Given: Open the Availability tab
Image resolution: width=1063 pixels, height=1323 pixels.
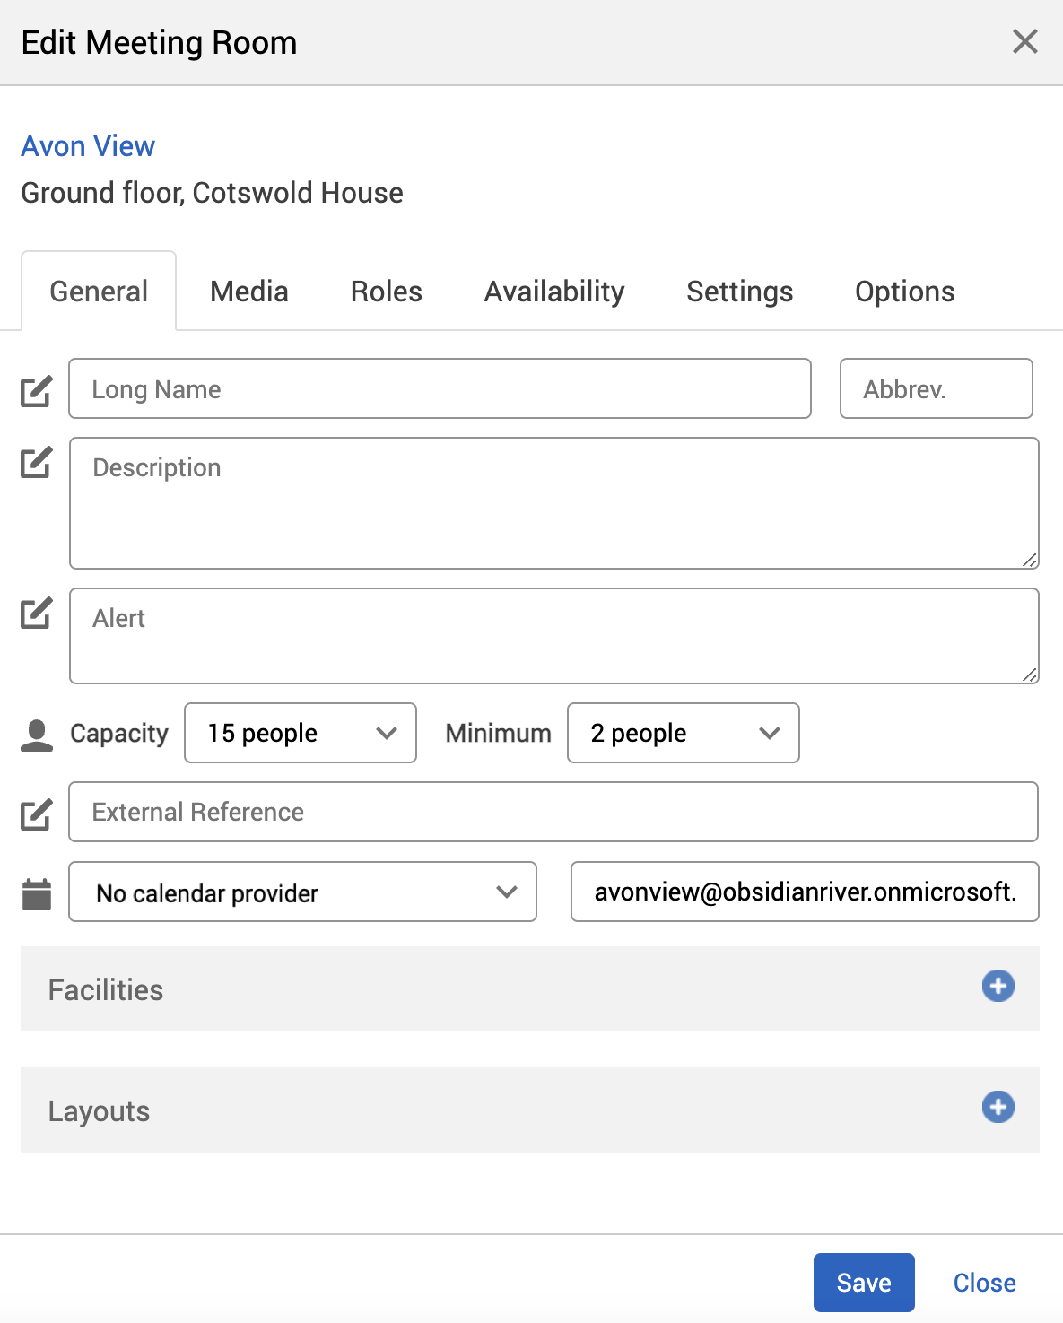Looking at the screenshot, I should (553, 292).
